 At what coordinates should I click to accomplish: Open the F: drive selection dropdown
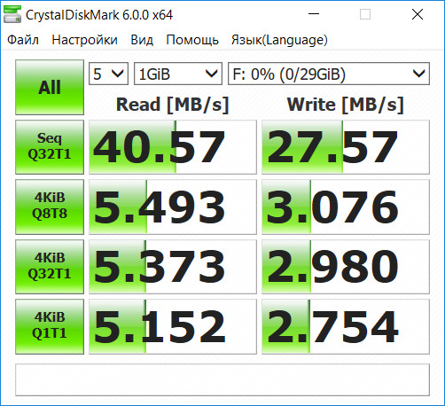coord(329,74)
